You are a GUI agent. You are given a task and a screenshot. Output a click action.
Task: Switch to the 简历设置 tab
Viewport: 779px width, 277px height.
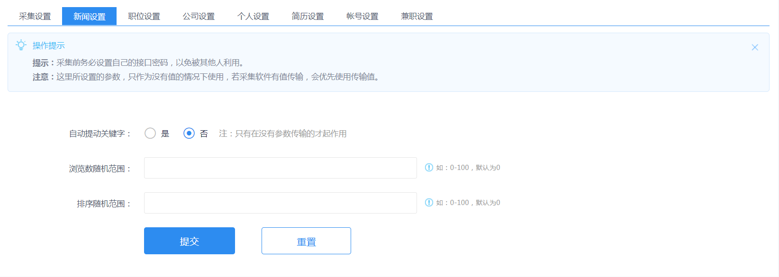click(308, 16)
